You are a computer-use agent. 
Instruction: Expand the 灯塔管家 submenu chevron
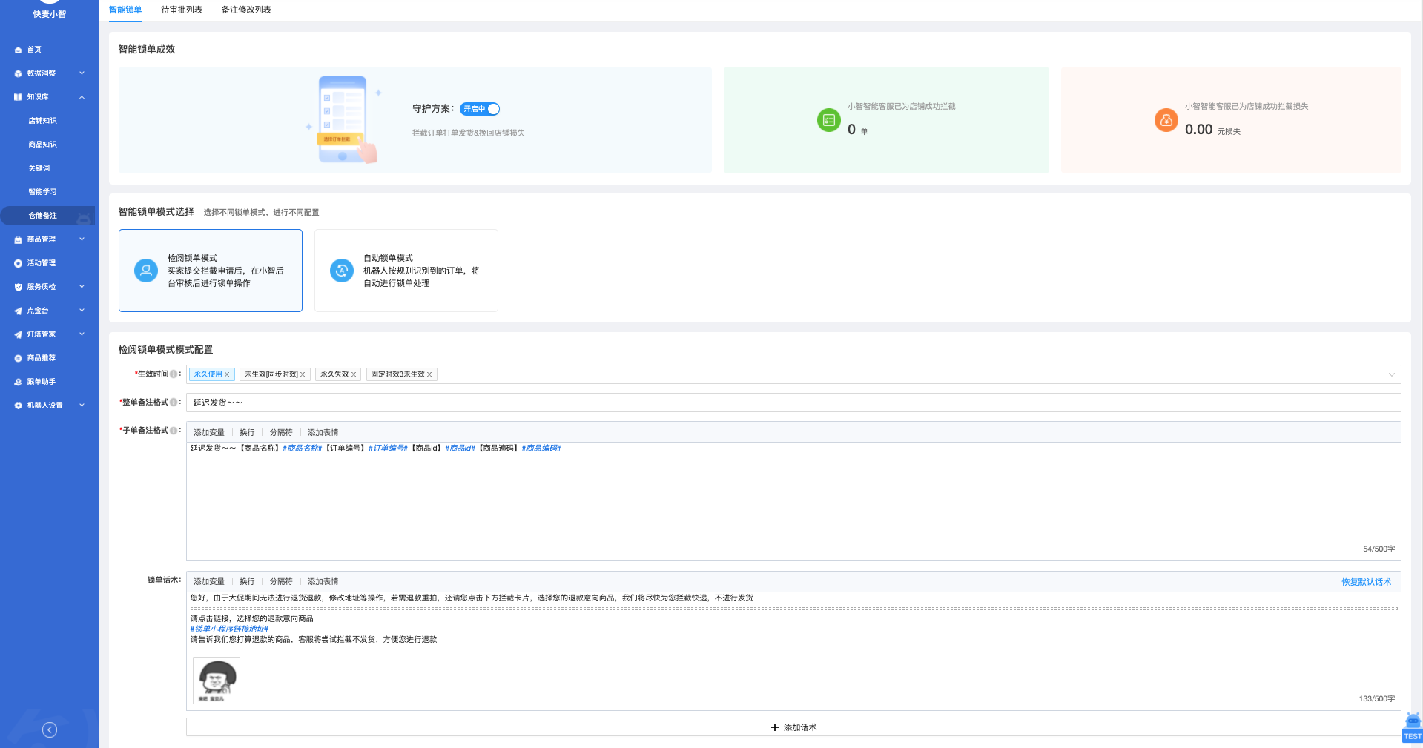point(82,334)
